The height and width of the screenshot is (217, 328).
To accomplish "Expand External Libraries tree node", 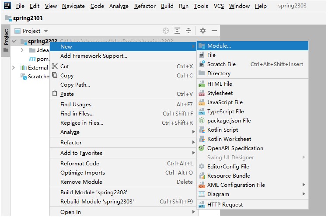I will click(13, 68).
